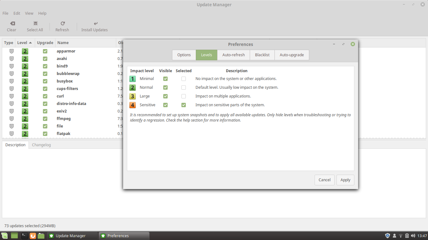
Task: Click the Refresh toolbar icon
Action: coord(62,26)
